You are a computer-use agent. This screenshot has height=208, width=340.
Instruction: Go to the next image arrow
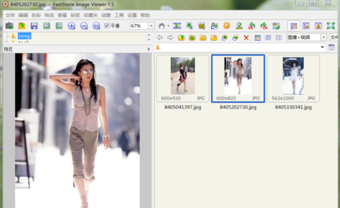pos(59,26)
